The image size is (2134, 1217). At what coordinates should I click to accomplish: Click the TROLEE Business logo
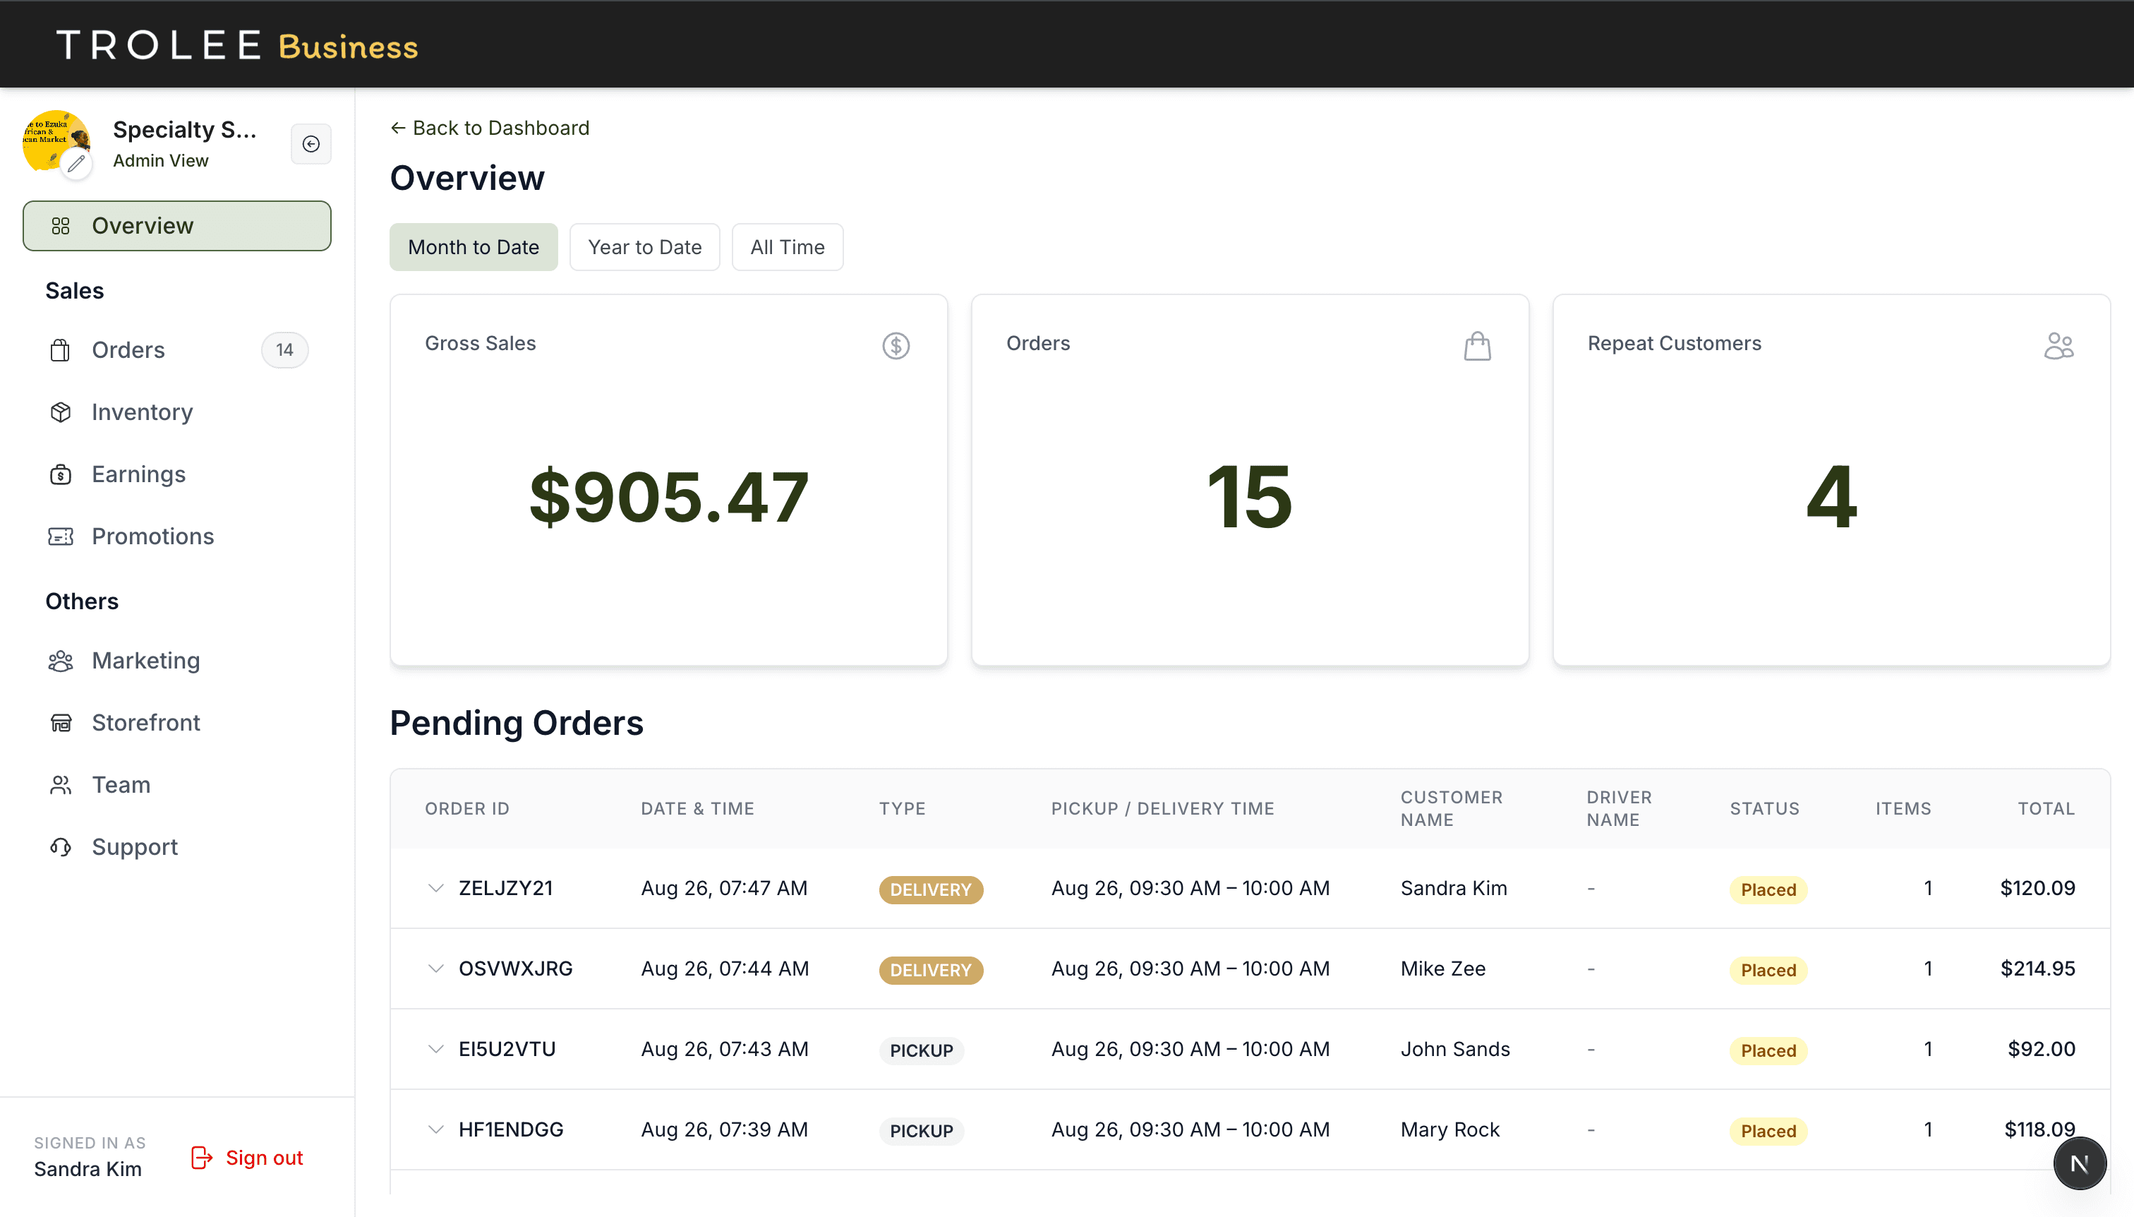tap(237, 45)
